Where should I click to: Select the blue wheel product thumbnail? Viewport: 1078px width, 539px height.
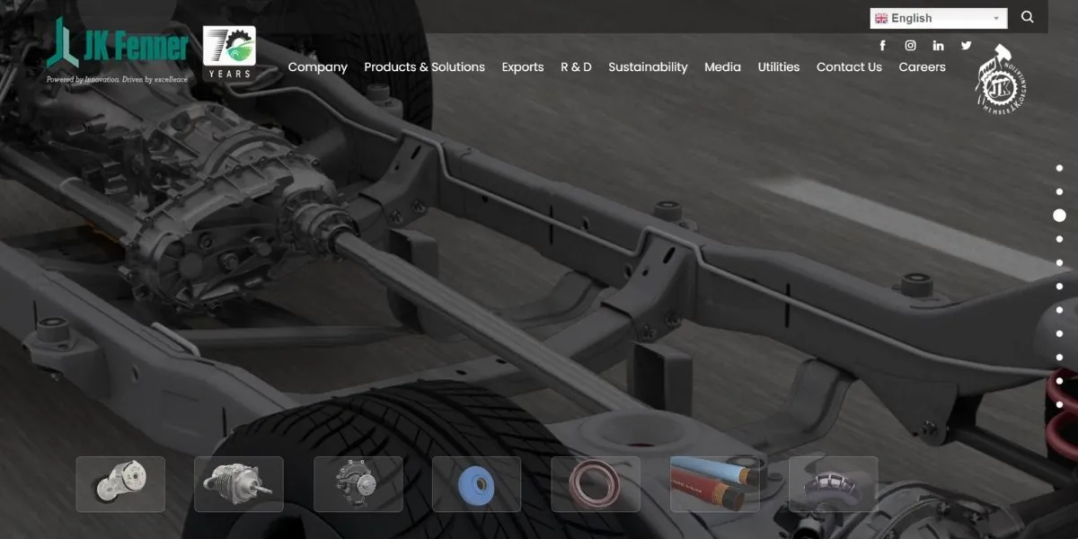[476, 484]
